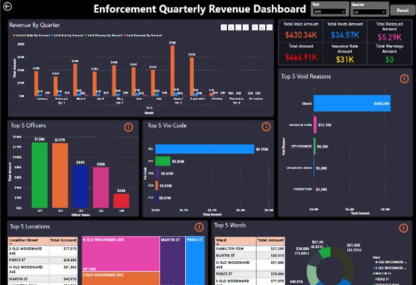416x285 pixels.
Task: Open info icon on Top 5 Locations
Action: click(x=199, y=227)
